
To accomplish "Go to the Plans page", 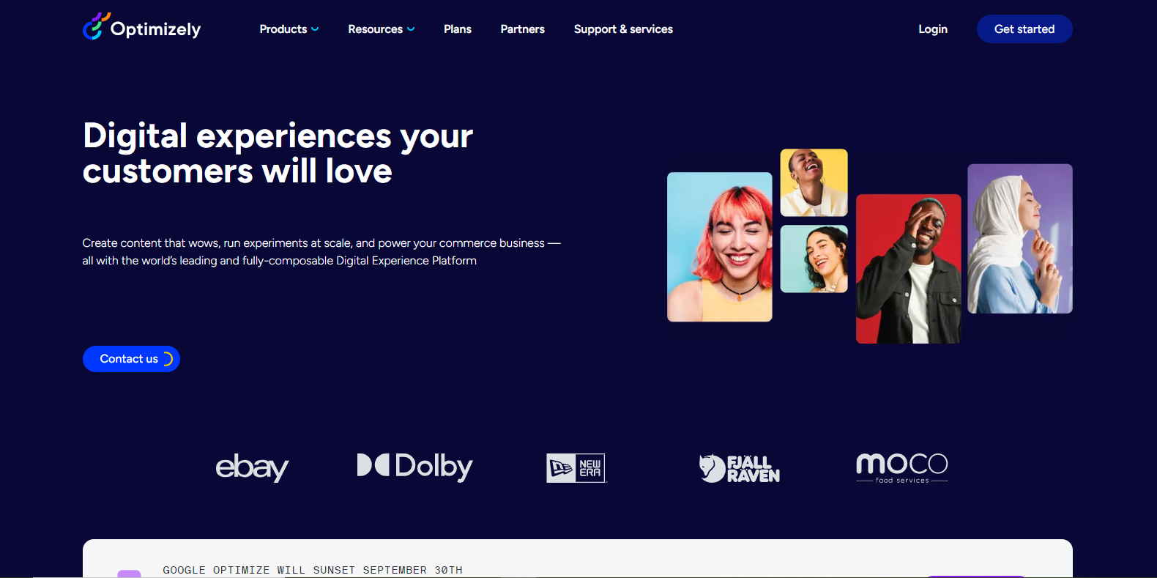I will 458,29.
